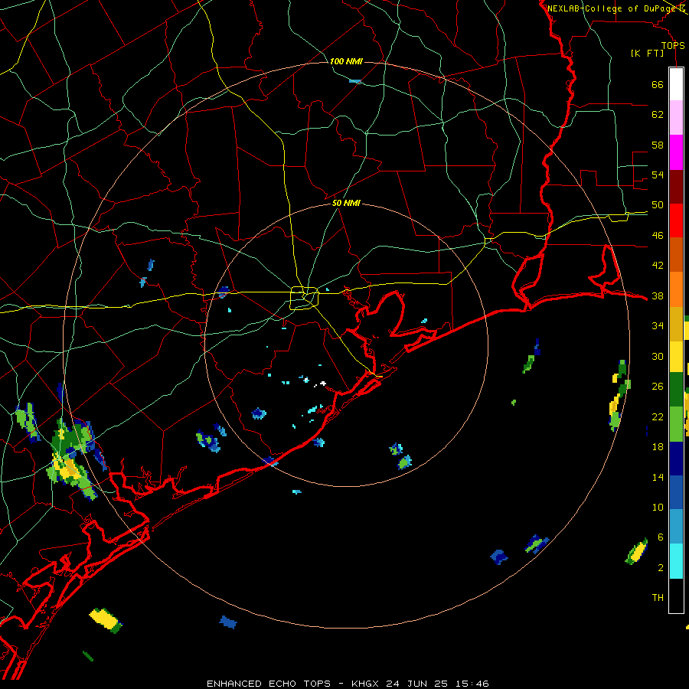This screenshot has width=689, height=689.
Task: Click the yellow legend color band
Action: coord(676,357)
